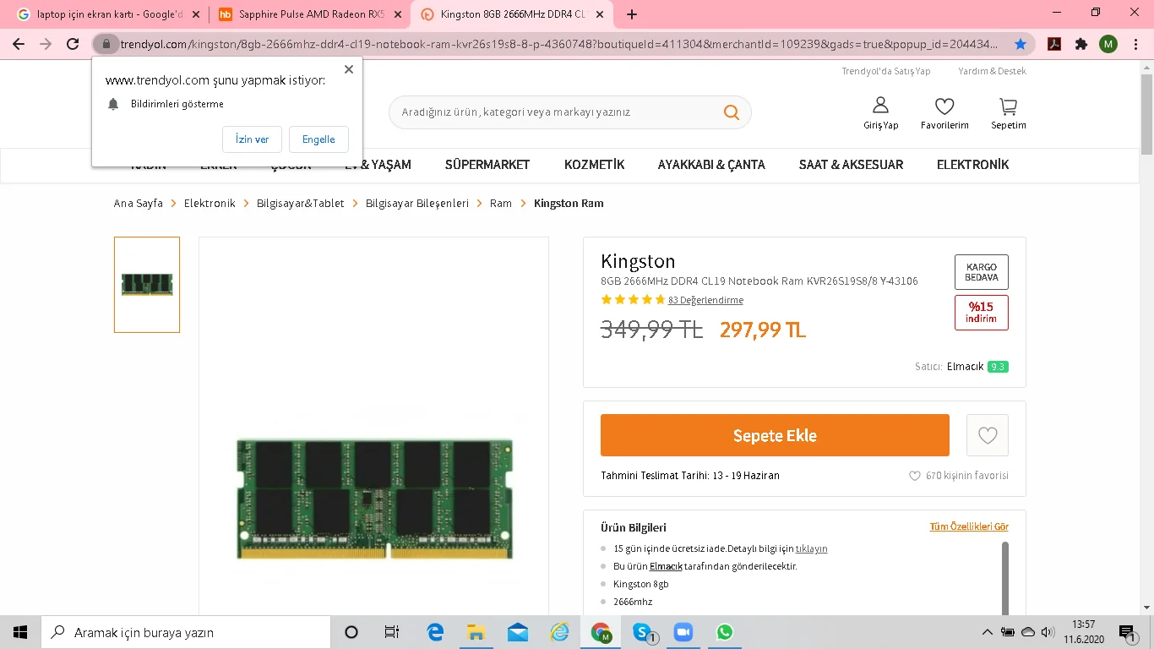Open the AYAKKABI & ÇANTA category menu
Screen dimensions: 1154x649
[711, 165]
